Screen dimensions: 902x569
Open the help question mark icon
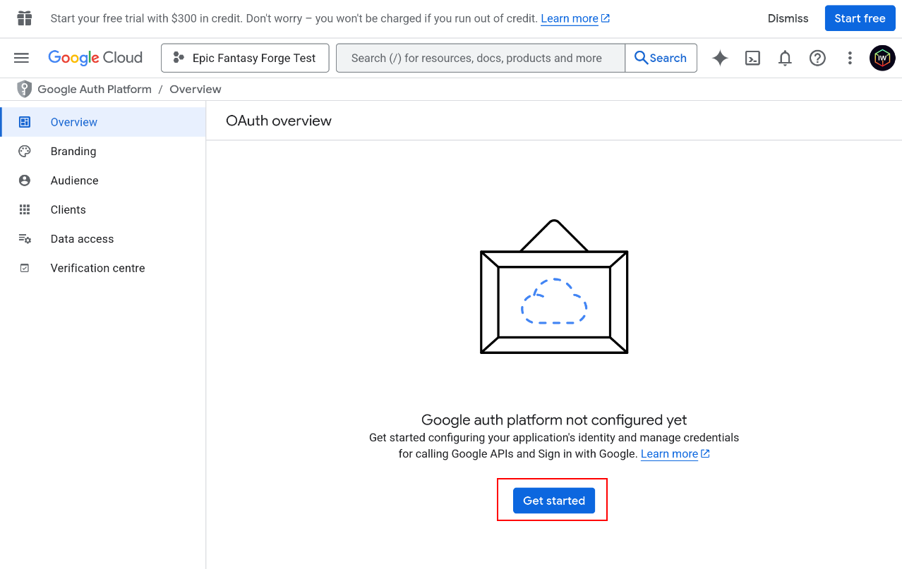click(x=817, y=58)
